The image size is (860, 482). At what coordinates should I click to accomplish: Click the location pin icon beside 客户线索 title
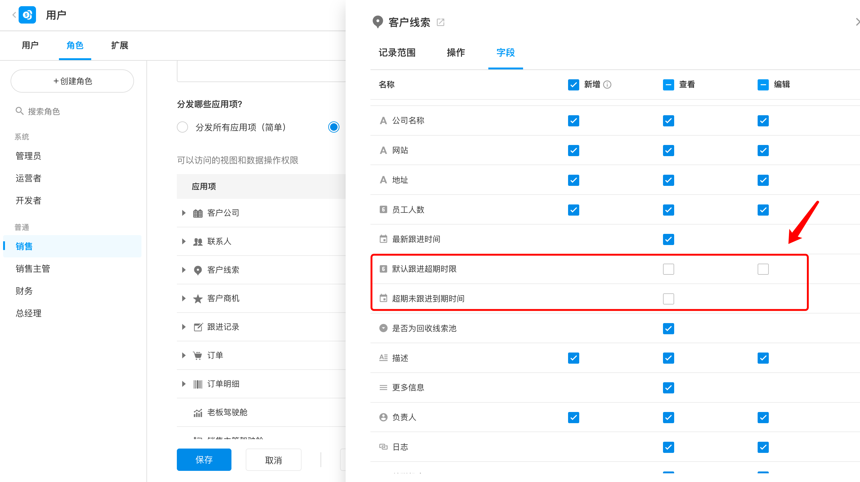coord(378,22)
